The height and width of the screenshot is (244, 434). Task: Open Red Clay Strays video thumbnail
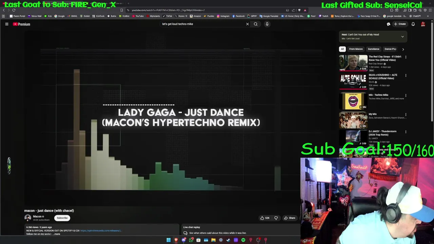pos(353,63)
